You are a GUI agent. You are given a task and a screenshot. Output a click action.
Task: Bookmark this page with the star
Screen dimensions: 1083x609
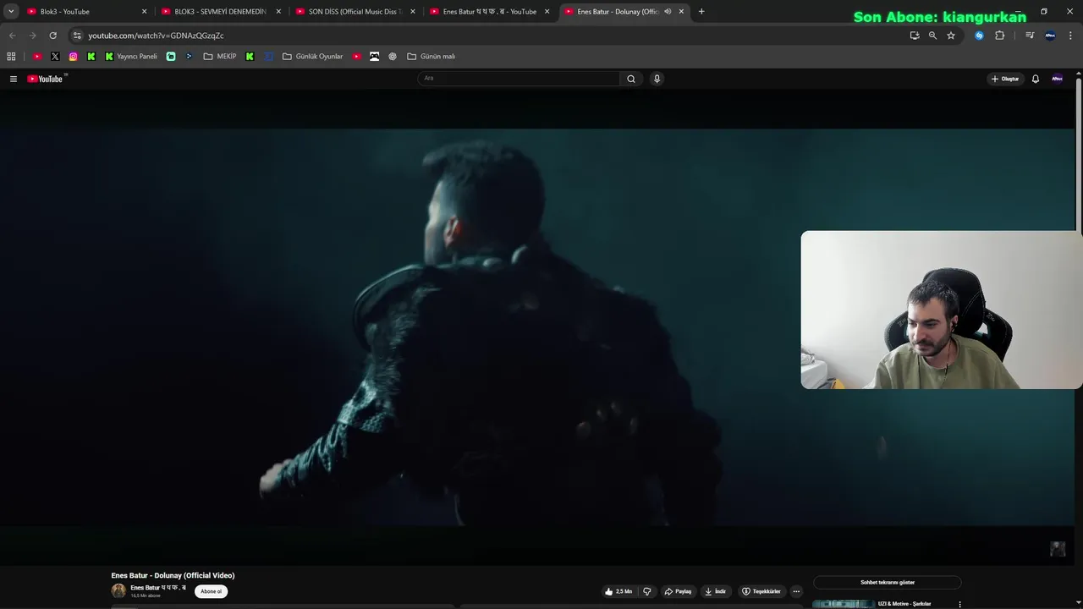[951, 36]
